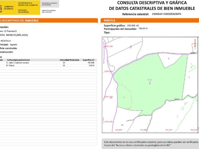This screenshot has height=149, width=199.
Task: Click the small building outline on the map
Action: click(131, 47)
